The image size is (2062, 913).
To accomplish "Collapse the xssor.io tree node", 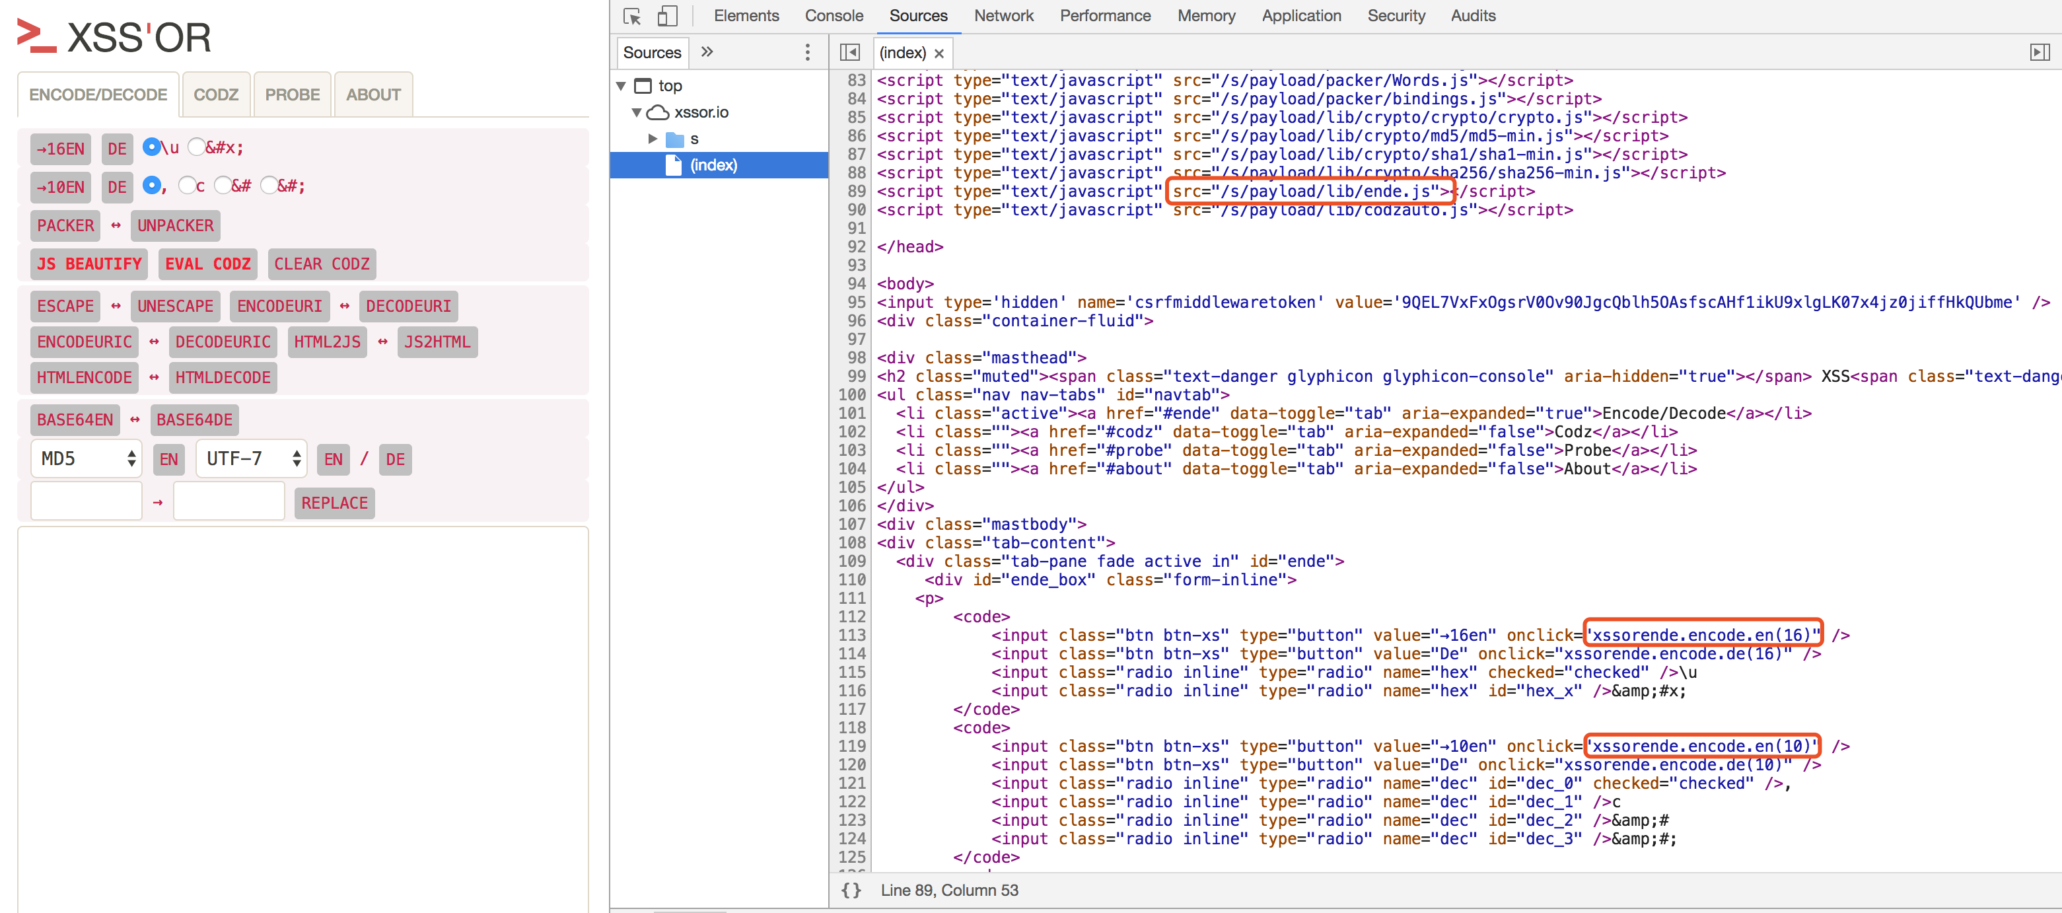I will (637, 112).
